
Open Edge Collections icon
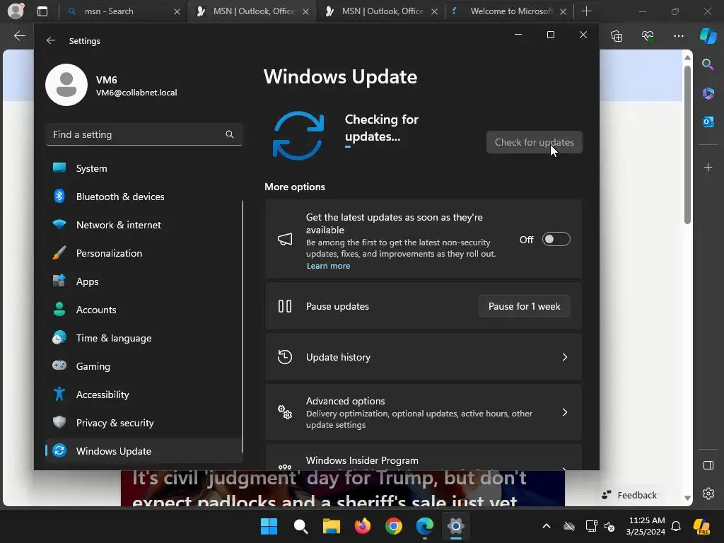617,35
